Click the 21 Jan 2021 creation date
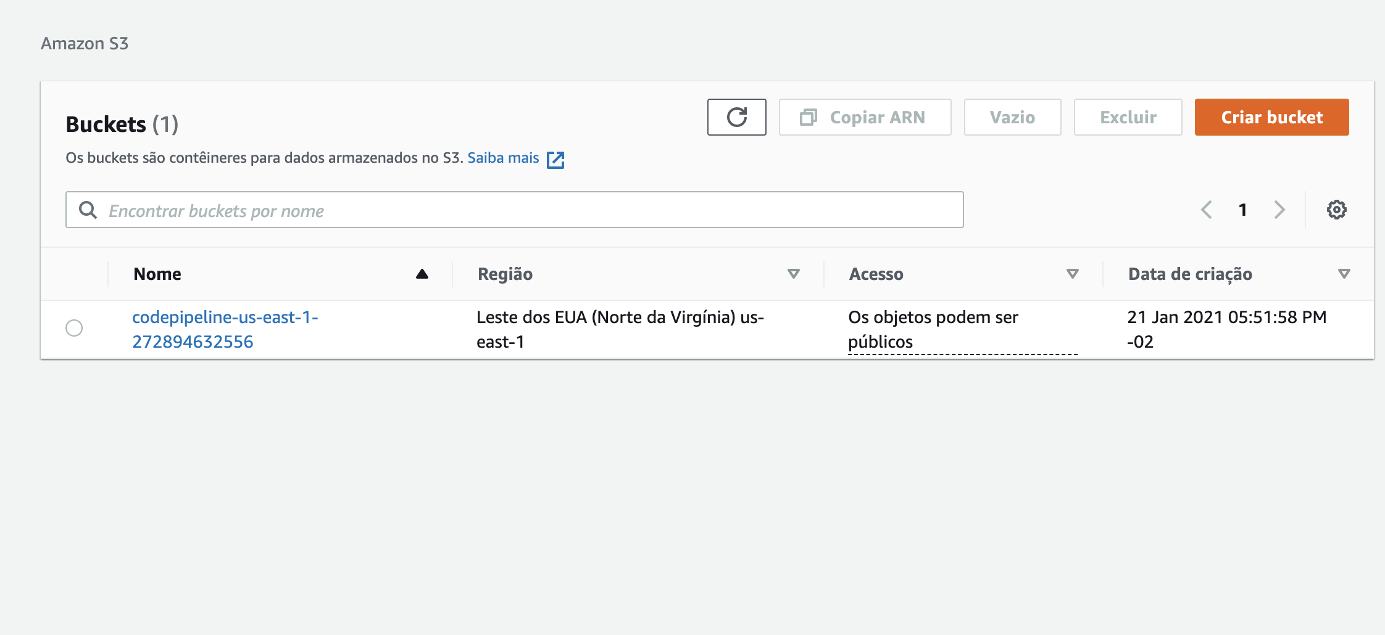The width and height of the screenshot is (1385, 635). 1226,329
